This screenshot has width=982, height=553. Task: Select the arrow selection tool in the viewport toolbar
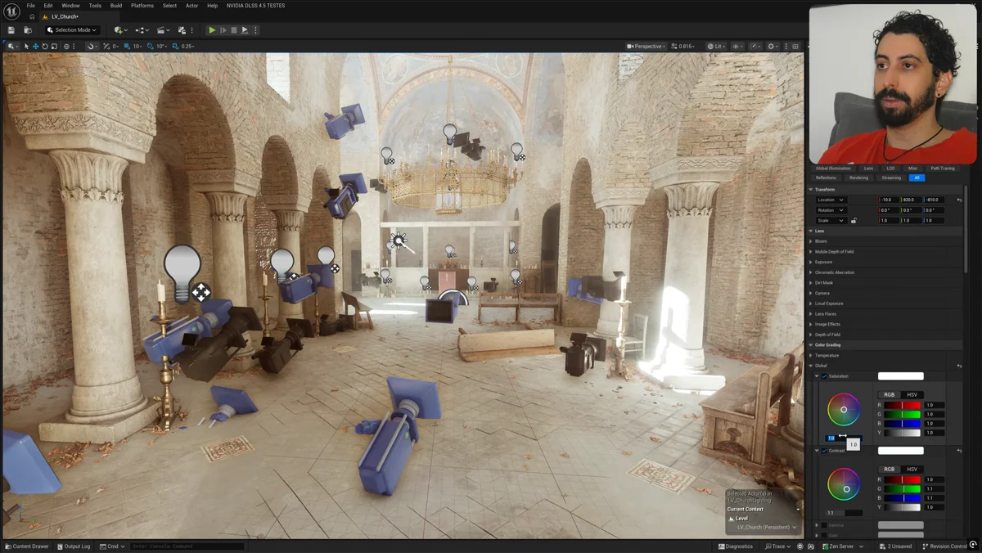coord(26,46)
